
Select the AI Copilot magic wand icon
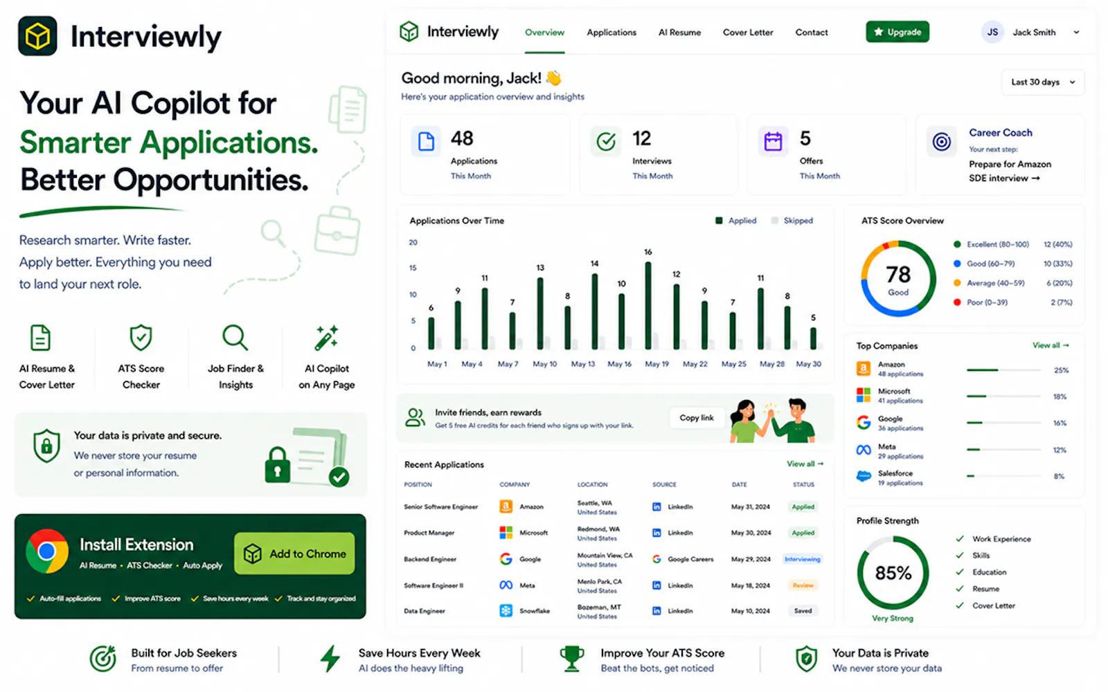tap(326, 337)
